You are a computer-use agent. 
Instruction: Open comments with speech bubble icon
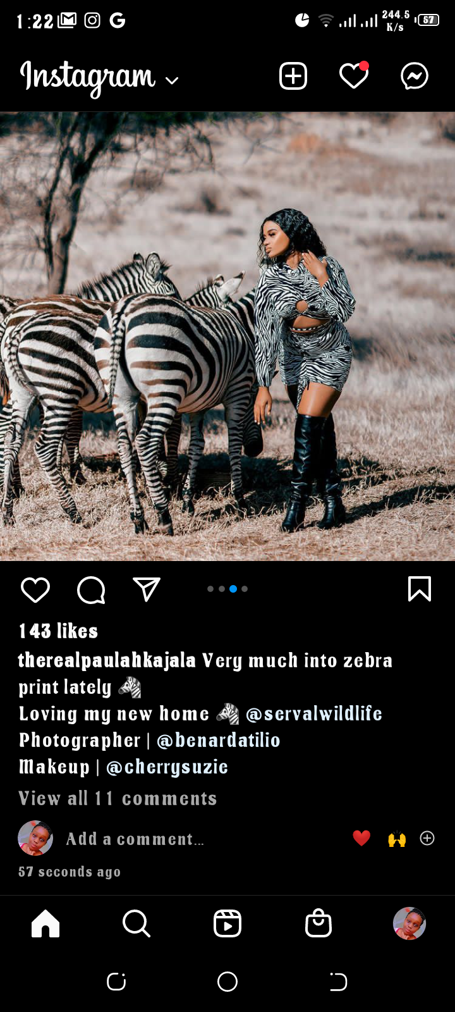91,590
